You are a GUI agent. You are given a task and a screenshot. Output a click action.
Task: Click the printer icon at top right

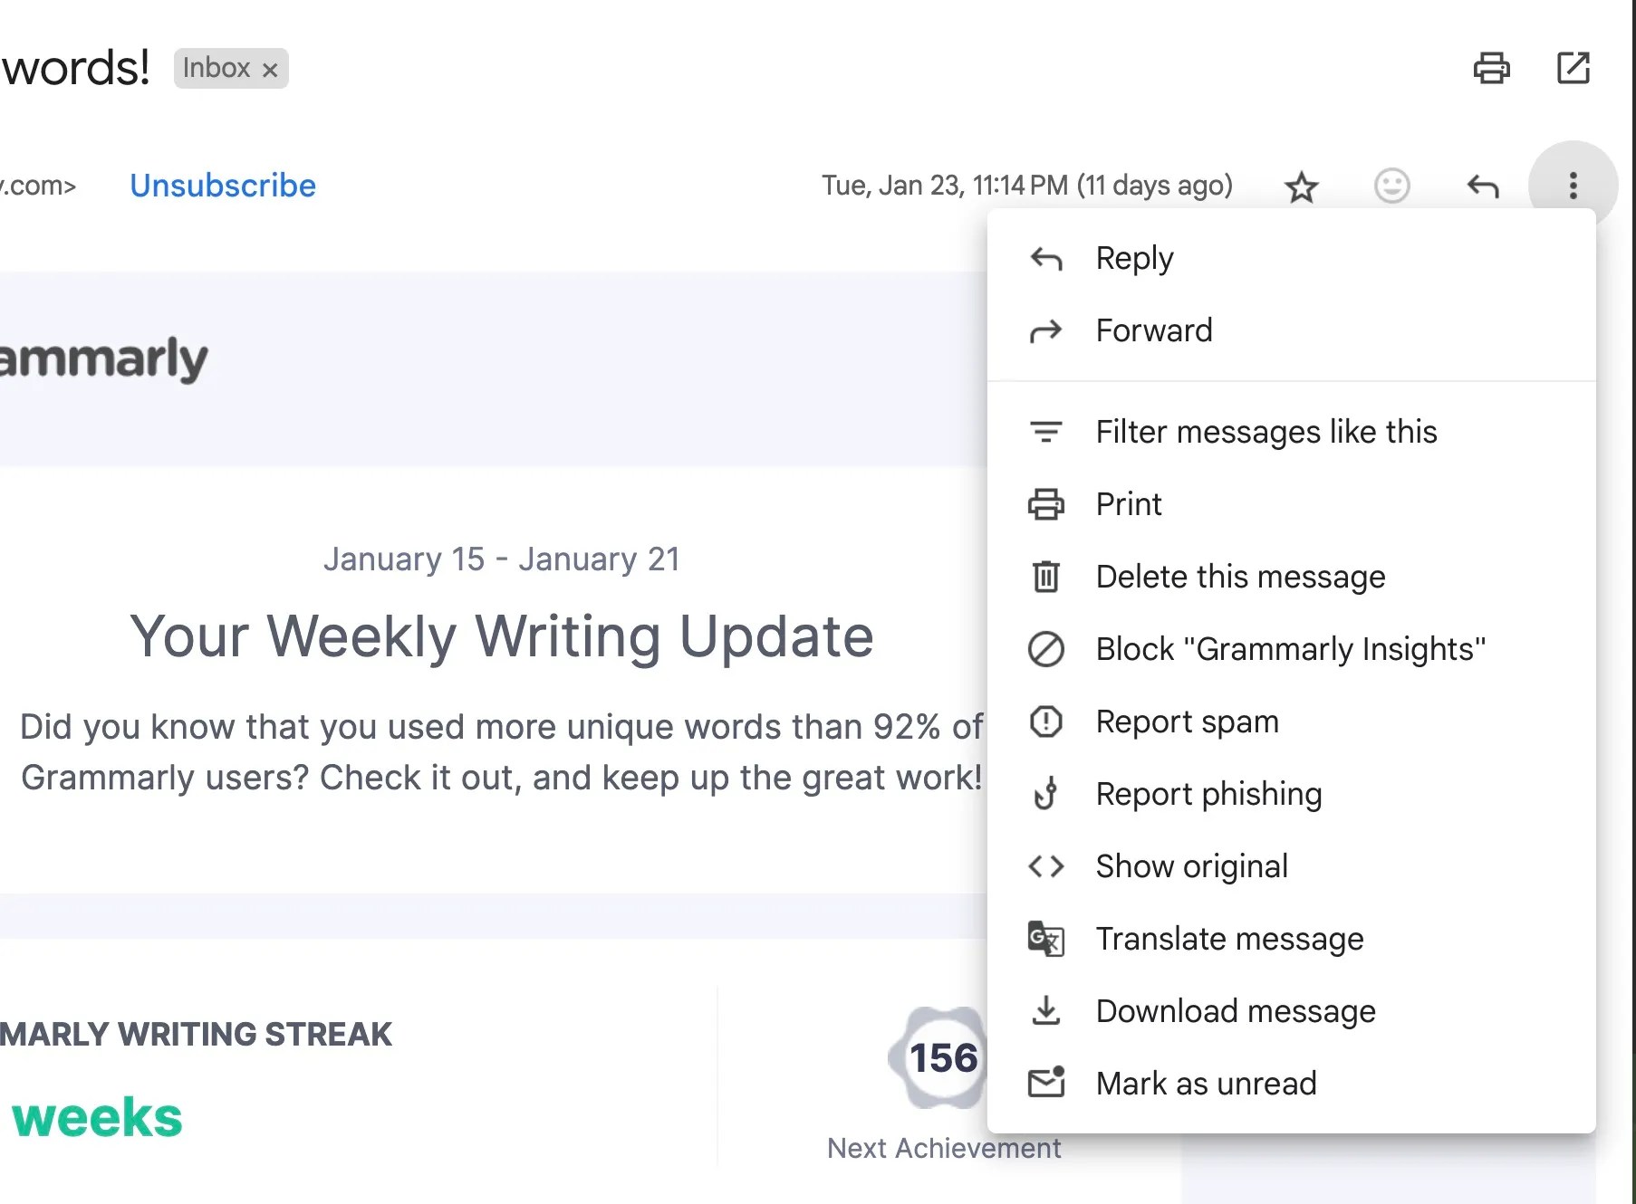click(x=1494, y=68)
